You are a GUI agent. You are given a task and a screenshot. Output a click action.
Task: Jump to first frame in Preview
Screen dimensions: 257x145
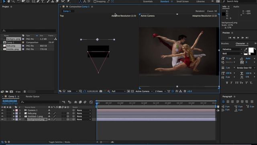[x=230, y=37]
